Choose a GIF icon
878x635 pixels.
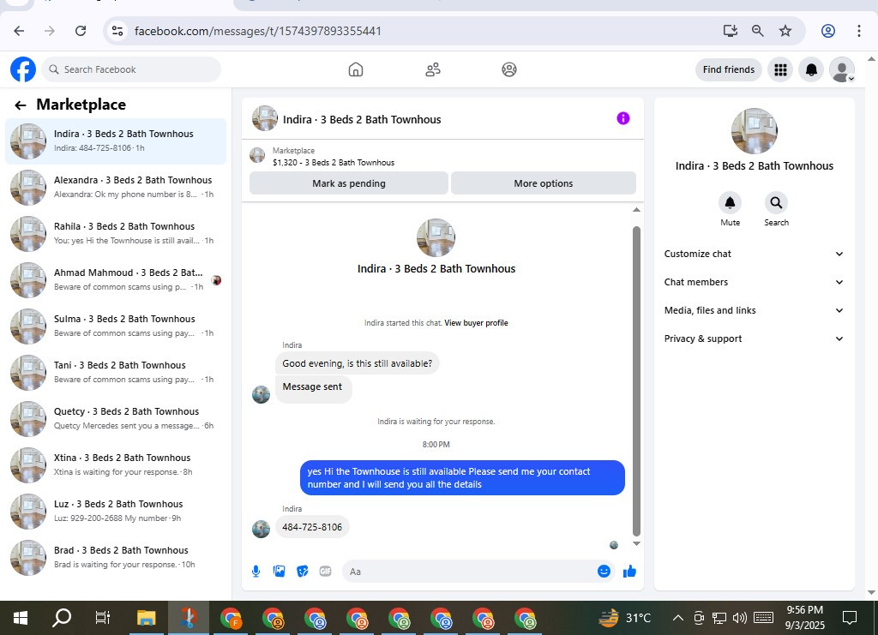[x=325, y=572]
